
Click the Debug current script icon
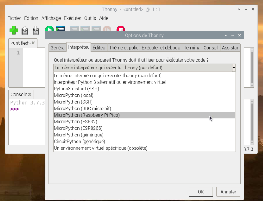[x=60, y=29]
